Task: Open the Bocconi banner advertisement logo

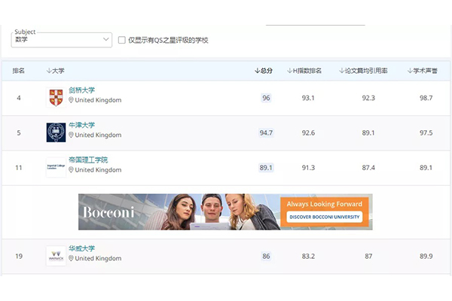Action: click(x=108, y=212)
